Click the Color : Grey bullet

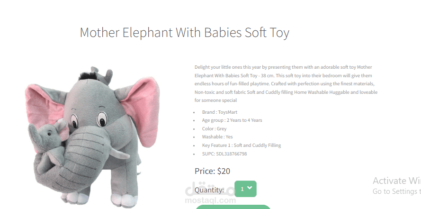(214, 129)
